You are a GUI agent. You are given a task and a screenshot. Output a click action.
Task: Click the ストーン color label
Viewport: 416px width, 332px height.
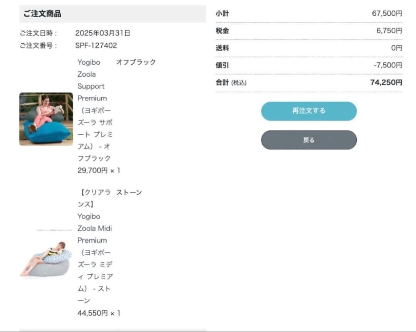(129, 192)
